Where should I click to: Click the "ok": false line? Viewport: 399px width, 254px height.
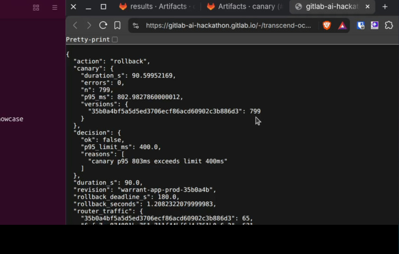pyautogui.click(x=102, y=140)
